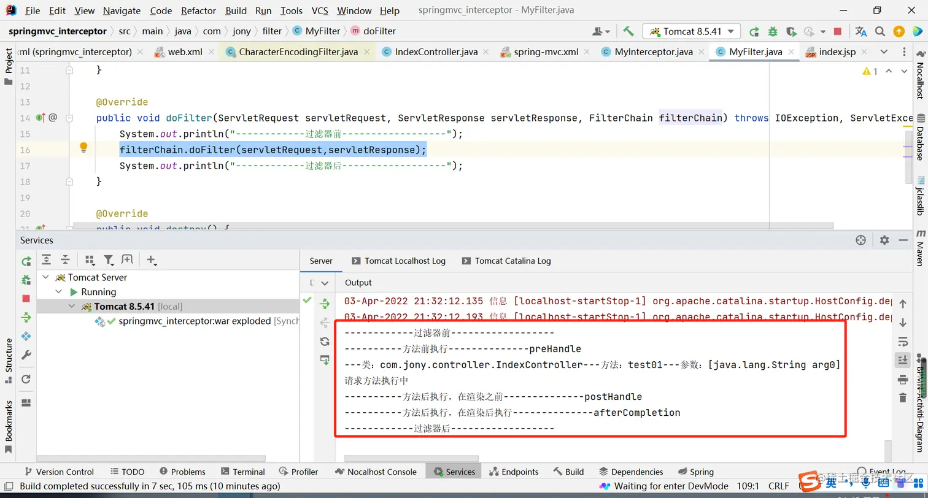
Task: Open the Group By dropdown in Services
Action: click(90, 260)
